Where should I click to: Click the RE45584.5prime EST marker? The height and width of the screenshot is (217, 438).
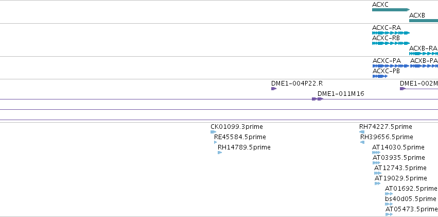click(x=215, y=142)
